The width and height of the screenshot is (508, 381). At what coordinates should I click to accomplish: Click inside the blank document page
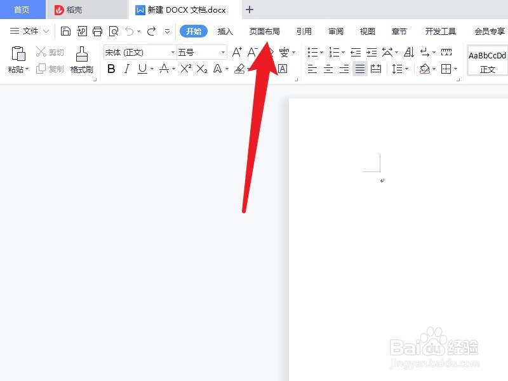[x=398, y=240]
